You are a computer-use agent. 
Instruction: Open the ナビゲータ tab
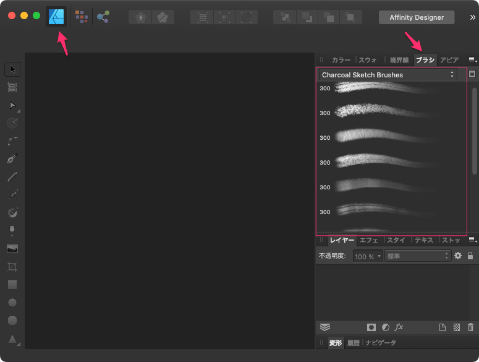click(x=381, y=343)
